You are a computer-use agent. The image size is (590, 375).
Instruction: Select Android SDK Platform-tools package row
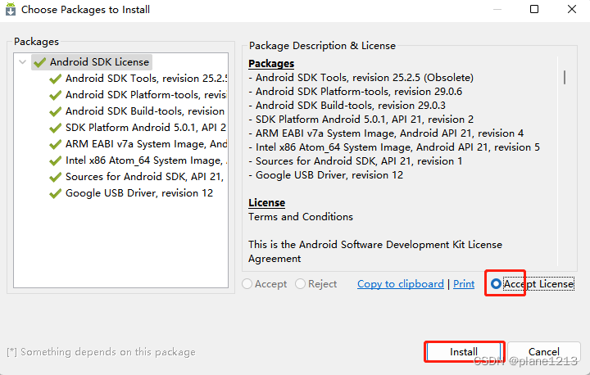click(138, 95)
